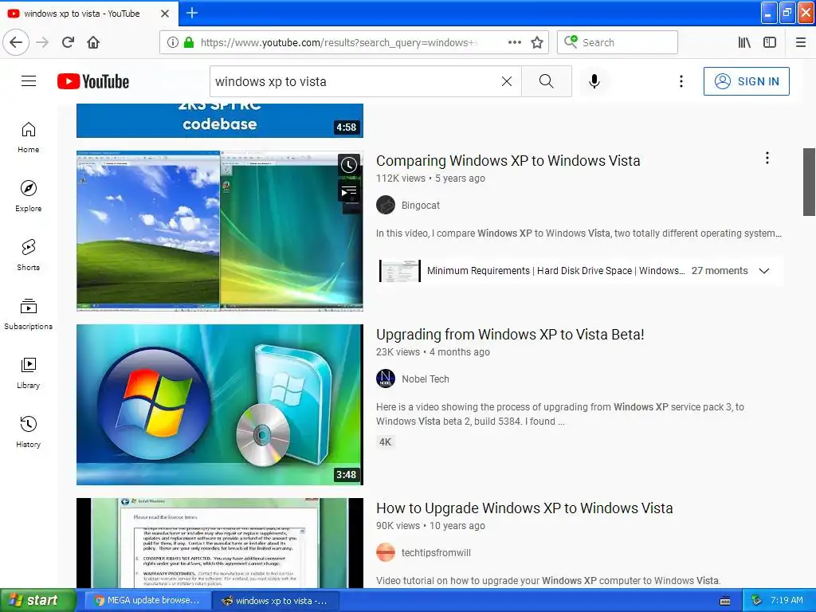Viewport: 816px width, 612px height.
Task: Click the page vertical scrollbar thumb
Action: [x=809, y=182]
